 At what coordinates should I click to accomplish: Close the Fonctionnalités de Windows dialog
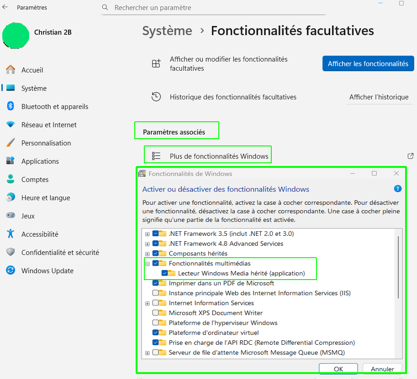tap(396, 173)
